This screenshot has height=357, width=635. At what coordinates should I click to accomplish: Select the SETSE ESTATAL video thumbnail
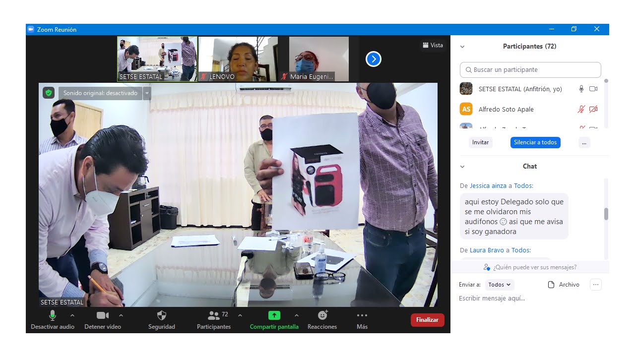(x=157, y=59)
